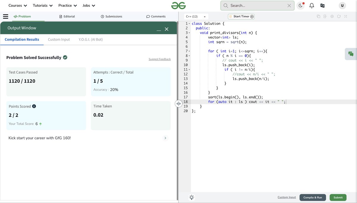Click the editor import/exit arrow icon
The height and width of the screenshot is (203, 357).
click(325, 17)
